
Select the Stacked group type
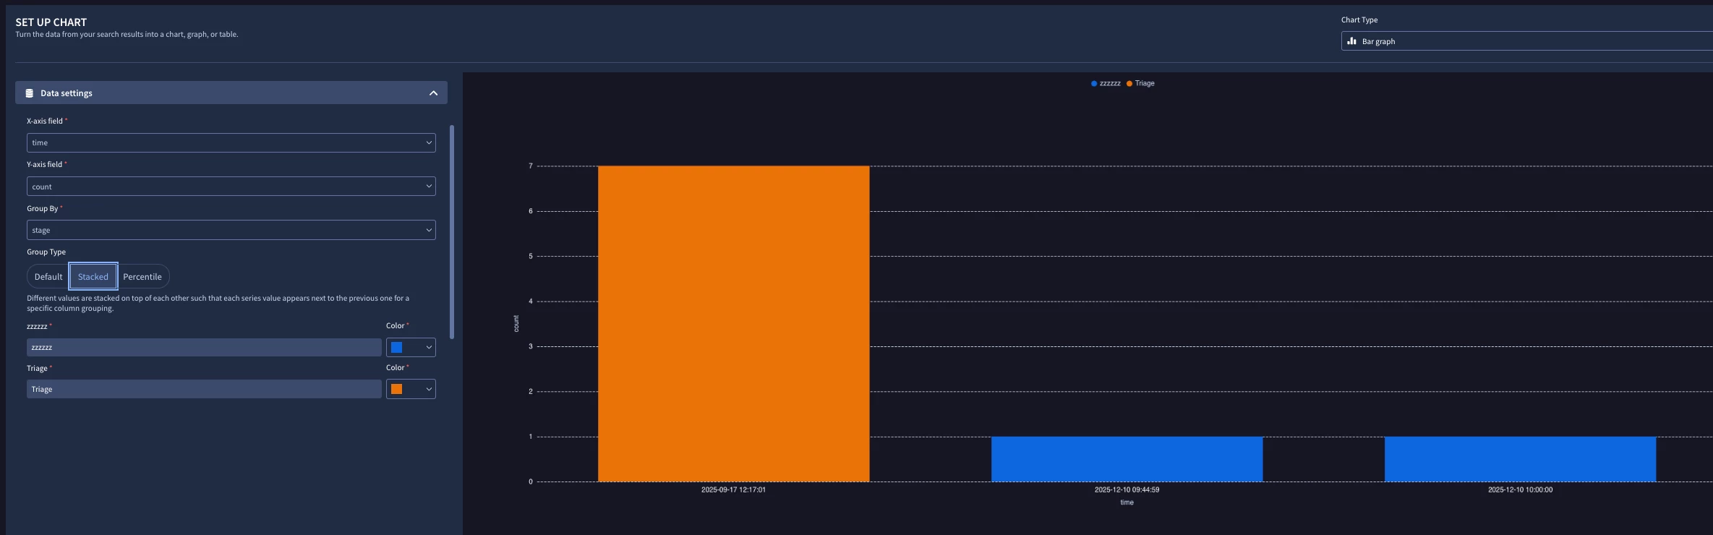point(93,277)
